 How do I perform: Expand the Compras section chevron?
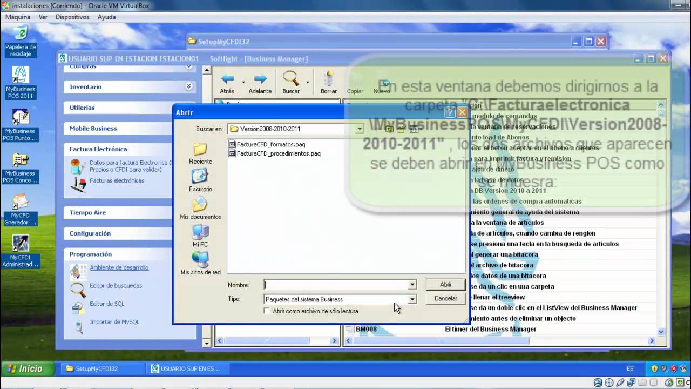[x=188, y=67]
